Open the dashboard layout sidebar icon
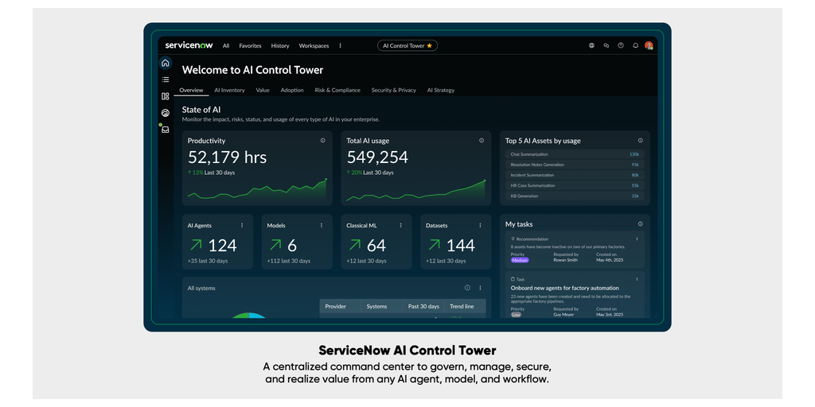This screenshot has width=815, height=407. coord(166,96)
